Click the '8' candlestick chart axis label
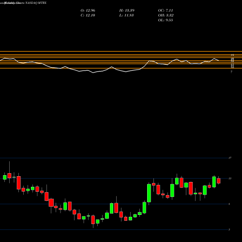The image size is (242, 242). point(229,204)
